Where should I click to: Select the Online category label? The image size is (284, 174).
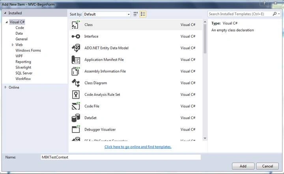(x=14, y=87)
